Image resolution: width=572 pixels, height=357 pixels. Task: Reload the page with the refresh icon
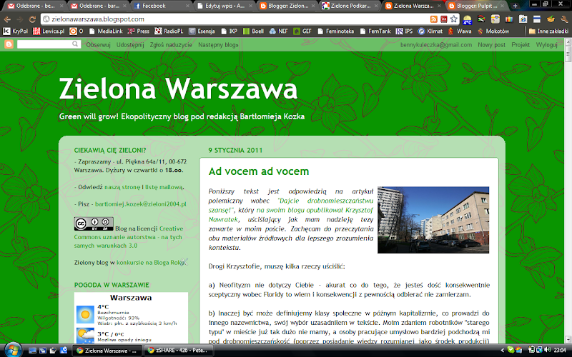click(x=32, y=19)
